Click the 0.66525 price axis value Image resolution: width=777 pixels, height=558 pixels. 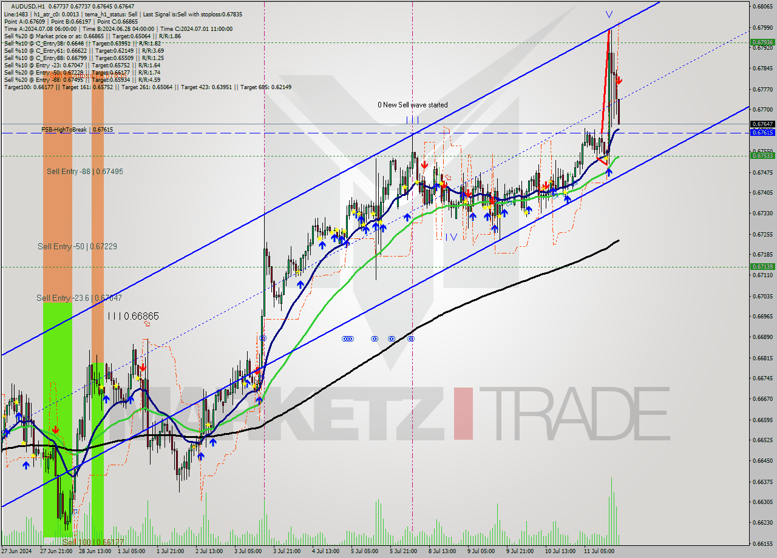(762, 440)
